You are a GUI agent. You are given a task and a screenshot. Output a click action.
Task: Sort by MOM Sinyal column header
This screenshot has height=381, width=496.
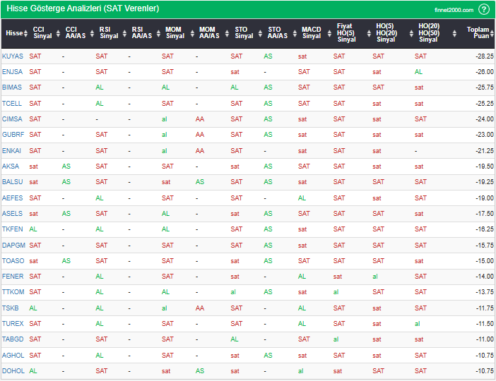click(x=175, y=33)
